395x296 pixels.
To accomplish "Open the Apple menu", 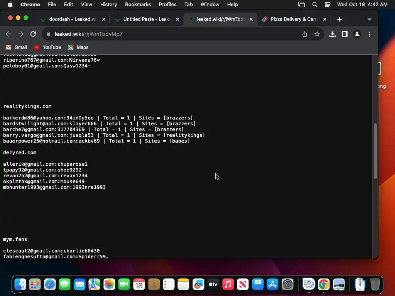I will tap(10, 5).
